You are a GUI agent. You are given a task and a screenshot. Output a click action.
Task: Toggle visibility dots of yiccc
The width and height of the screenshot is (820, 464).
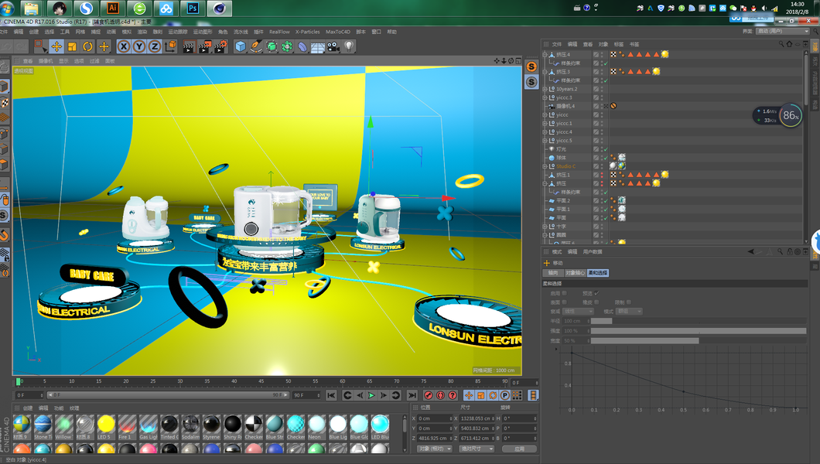click(x=601, y=115)
